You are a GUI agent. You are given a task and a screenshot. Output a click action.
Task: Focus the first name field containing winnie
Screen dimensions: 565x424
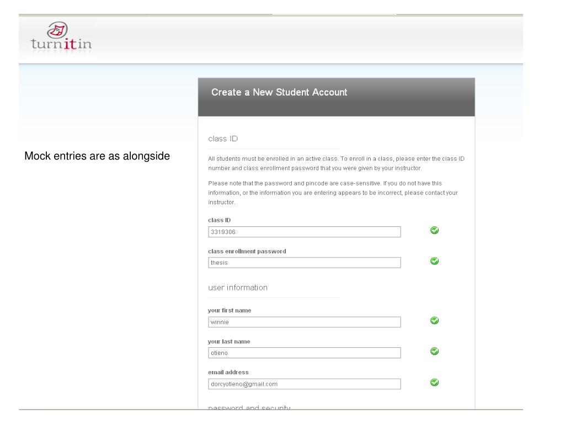click(304, 322)
